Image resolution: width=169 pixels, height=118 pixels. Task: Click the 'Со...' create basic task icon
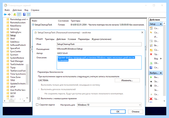click(x=151, y=28)
